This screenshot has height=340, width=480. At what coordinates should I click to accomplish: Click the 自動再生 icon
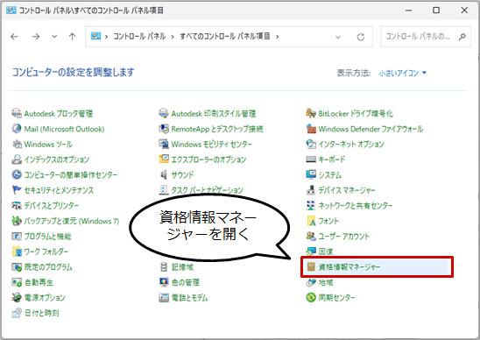[x=17, y=282]
